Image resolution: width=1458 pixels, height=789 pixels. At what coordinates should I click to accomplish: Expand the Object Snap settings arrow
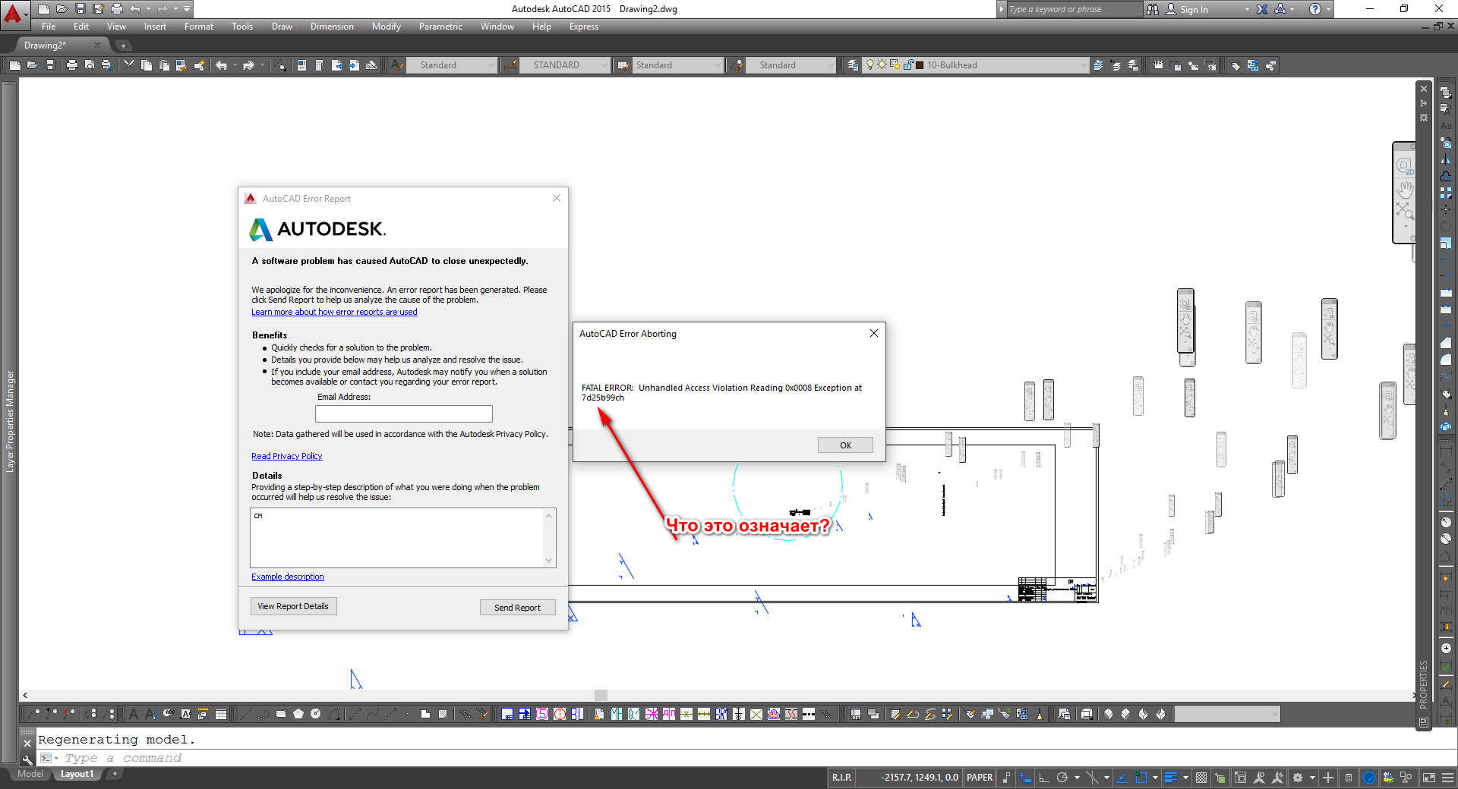(x=1155, y=778)
